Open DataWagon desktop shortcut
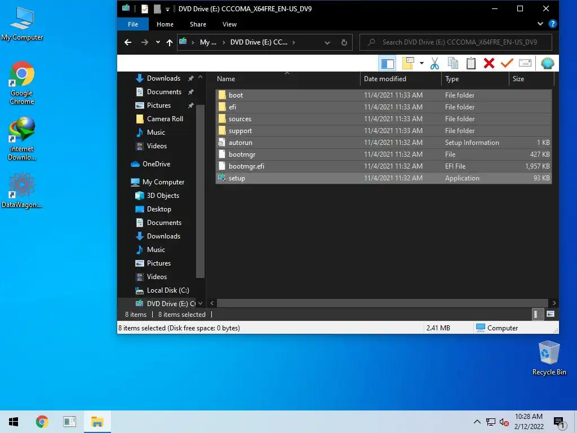Image resolution: width=577 pixels, height=433 pixels. pyautogui.click(x=22, y=191)
